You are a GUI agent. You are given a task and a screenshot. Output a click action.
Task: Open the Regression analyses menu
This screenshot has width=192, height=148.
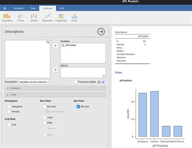pyautogui.click(x=47, y=17)
